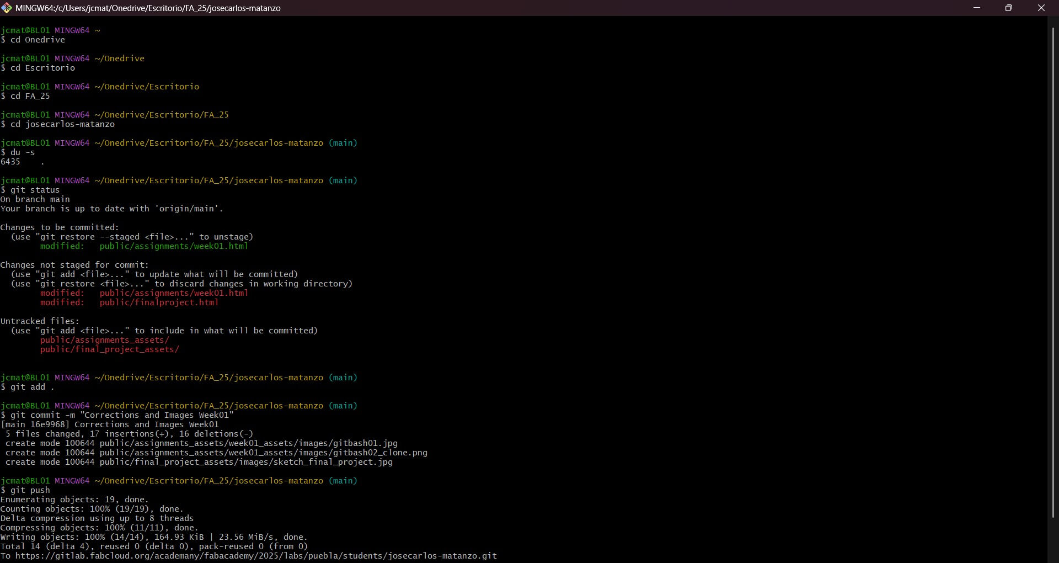
Task: Click the 'Writing objects: 100%' line
Action: [154, 537]
